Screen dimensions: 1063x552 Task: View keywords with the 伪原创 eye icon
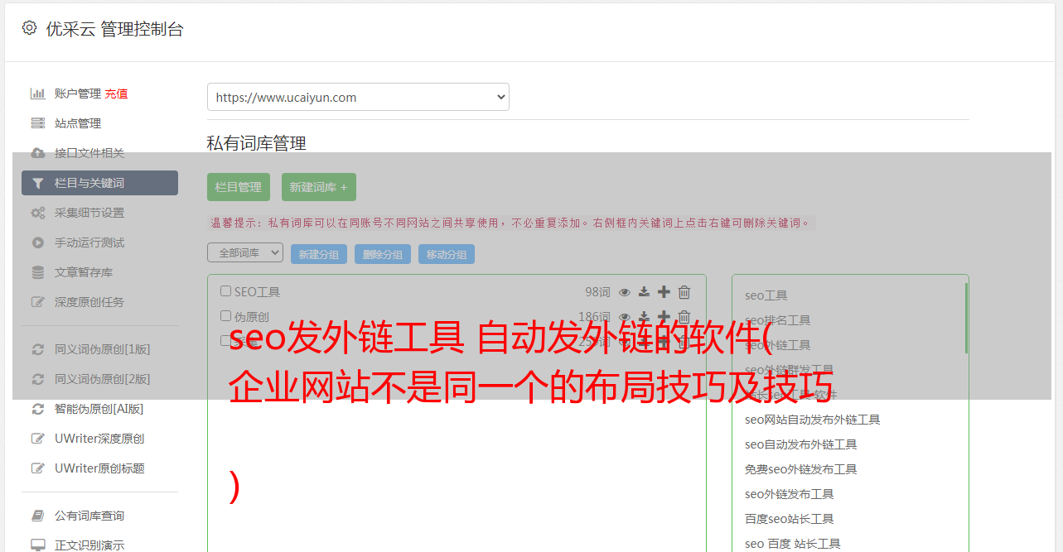point(625,317)
